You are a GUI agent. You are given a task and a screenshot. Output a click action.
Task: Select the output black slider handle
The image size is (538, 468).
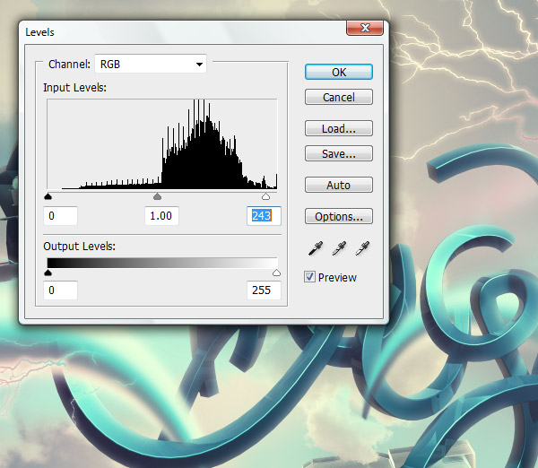pos(48,273)
